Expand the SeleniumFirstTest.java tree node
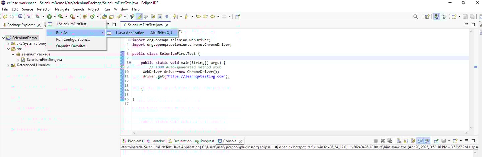482x157 pixels. coord(18,60)
